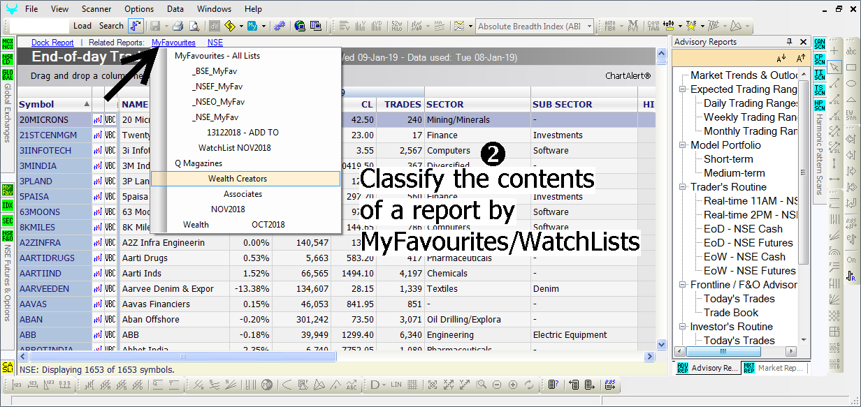The width and height of the screenshot is (861, 407).
Task: Collapse the Frontline / F&O Advisor node
Action: 682,285
